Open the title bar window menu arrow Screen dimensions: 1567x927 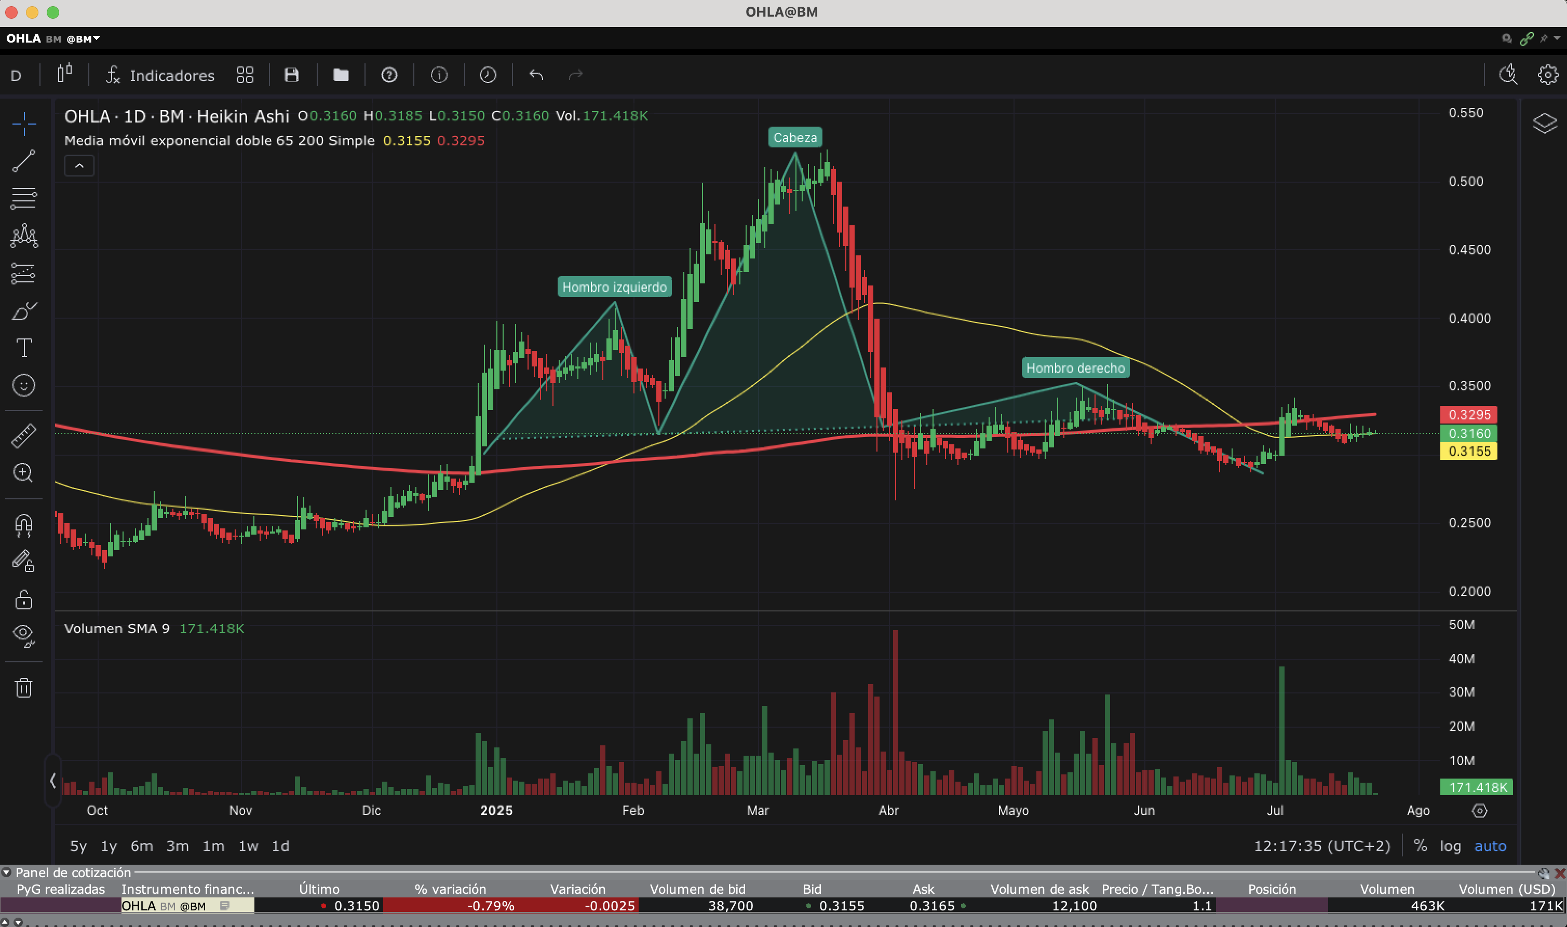pyautogui.click(x=1557, y=38)
